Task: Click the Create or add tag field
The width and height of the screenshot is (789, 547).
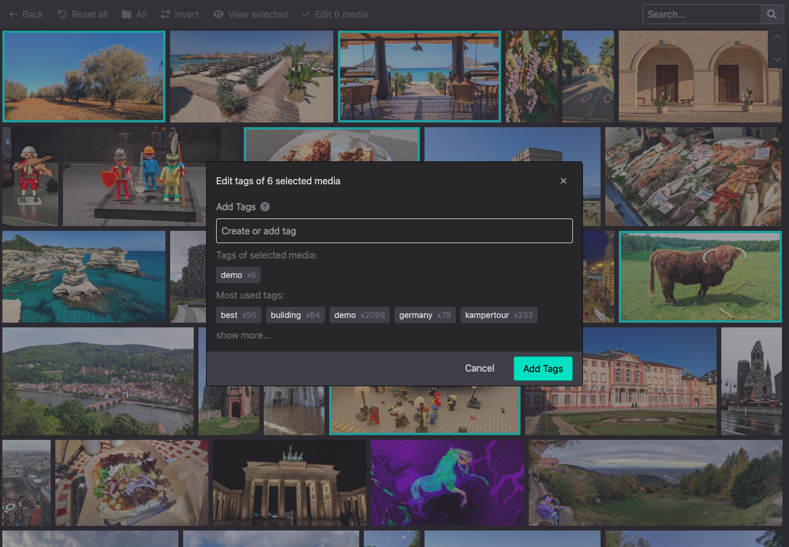Action: click(x=394, y=231)
